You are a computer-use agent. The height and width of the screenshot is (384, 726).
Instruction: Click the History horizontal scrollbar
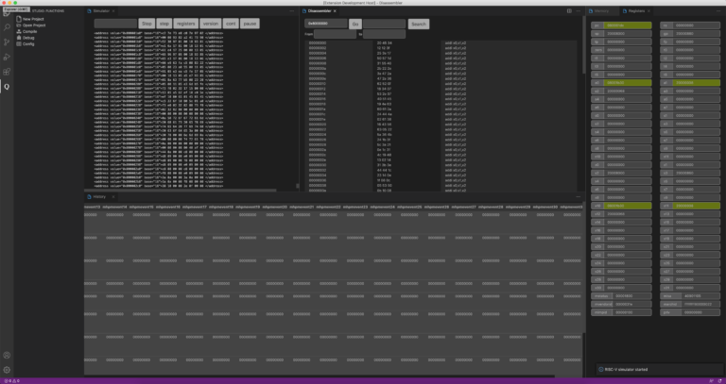pos(320,376)
